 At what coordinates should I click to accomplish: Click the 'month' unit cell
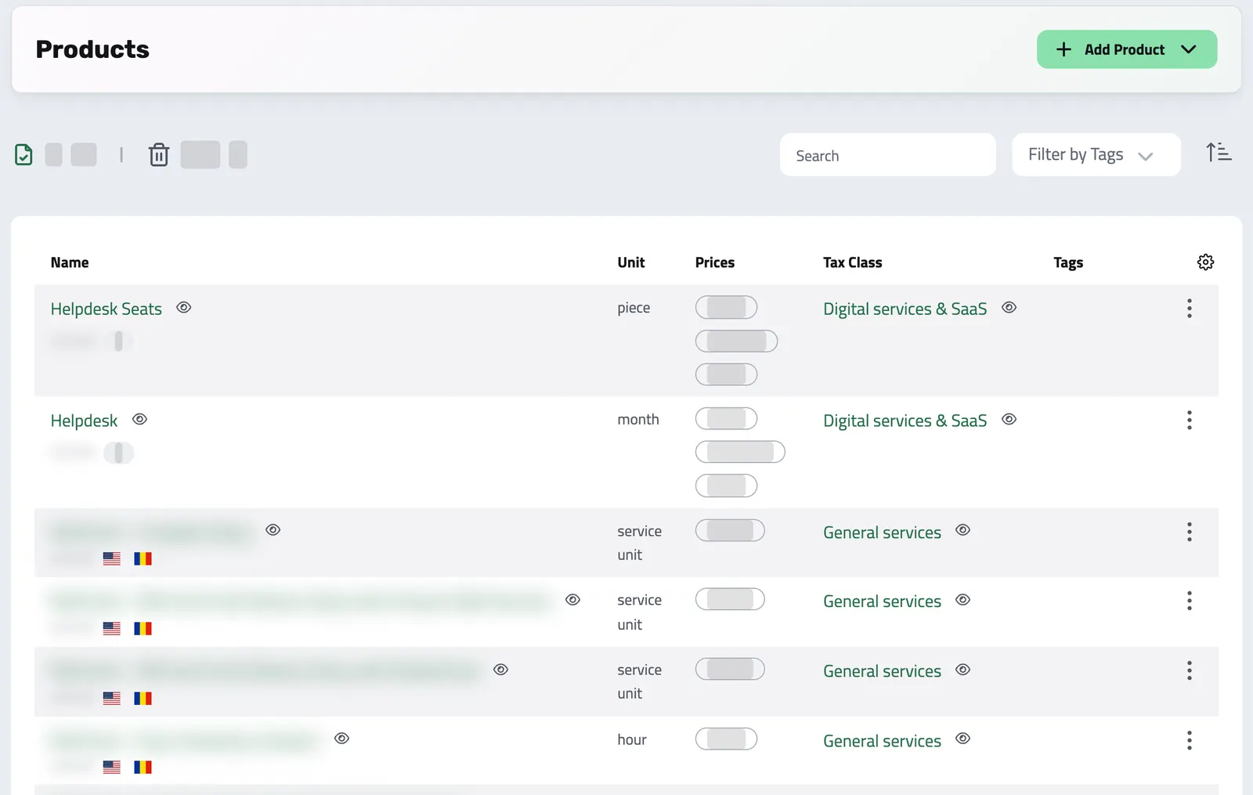click(638, 420)
